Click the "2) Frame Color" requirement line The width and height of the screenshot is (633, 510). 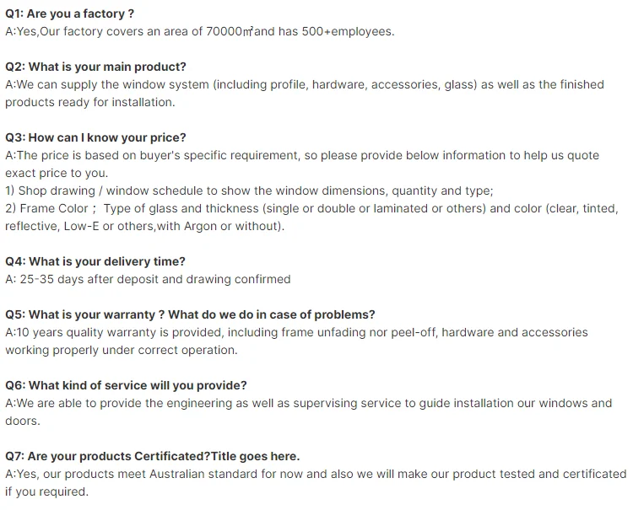pos(311,208)
